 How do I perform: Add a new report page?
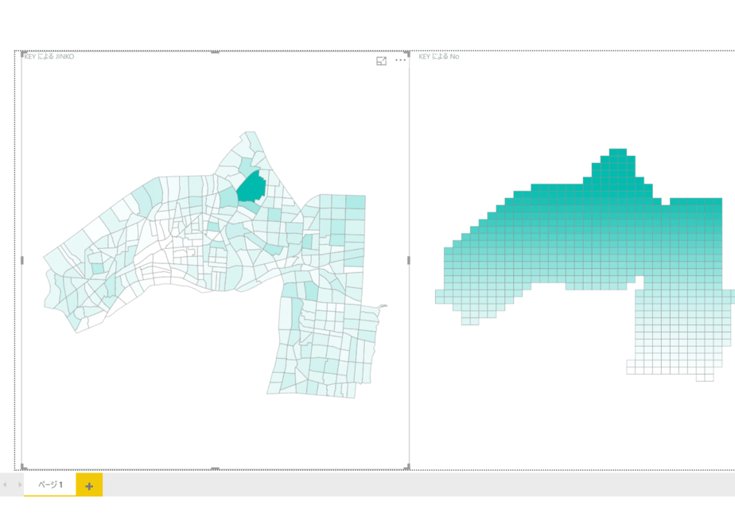89,485
